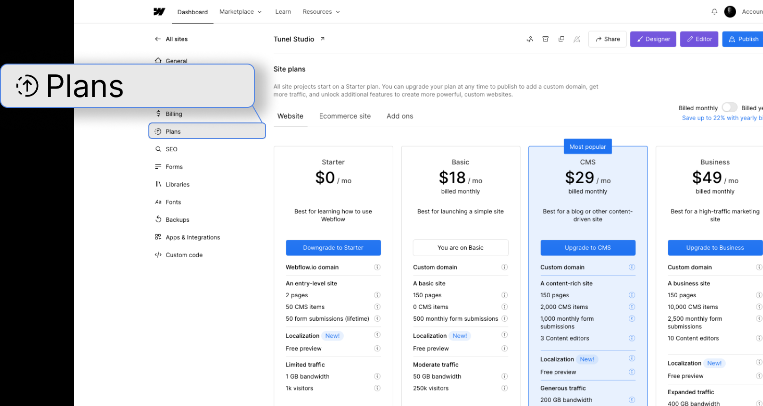
Task: Click info icon beside 2 pages
Action: [x=377, y=295]
